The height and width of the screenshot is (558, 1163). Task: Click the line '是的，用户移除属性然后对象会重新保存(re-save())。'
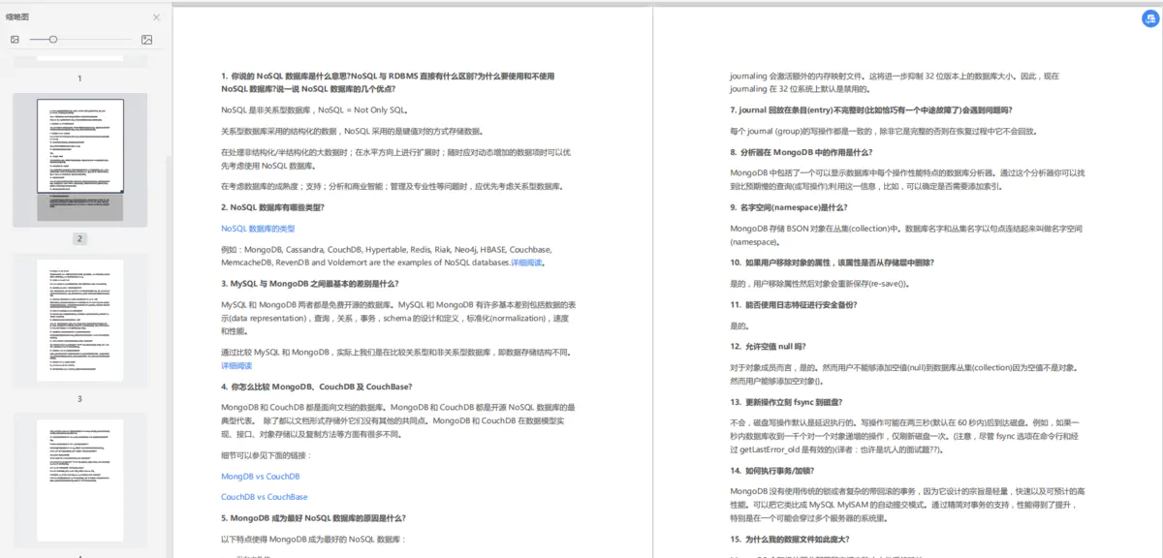(819, 284)
